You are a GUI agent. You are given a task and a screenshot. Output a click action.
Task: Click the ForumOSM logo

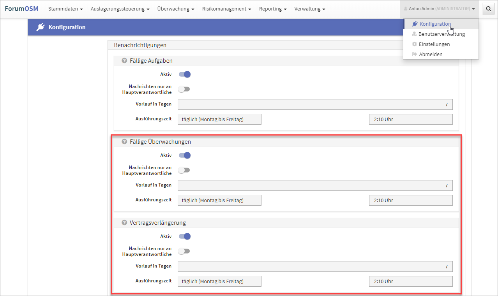click(21, 9)
